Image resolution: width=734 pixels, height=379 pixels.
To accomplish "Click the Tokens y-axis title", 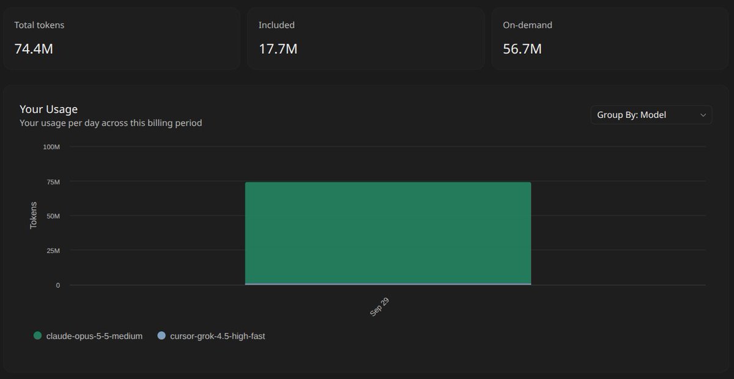I will (x=34, y=215).
